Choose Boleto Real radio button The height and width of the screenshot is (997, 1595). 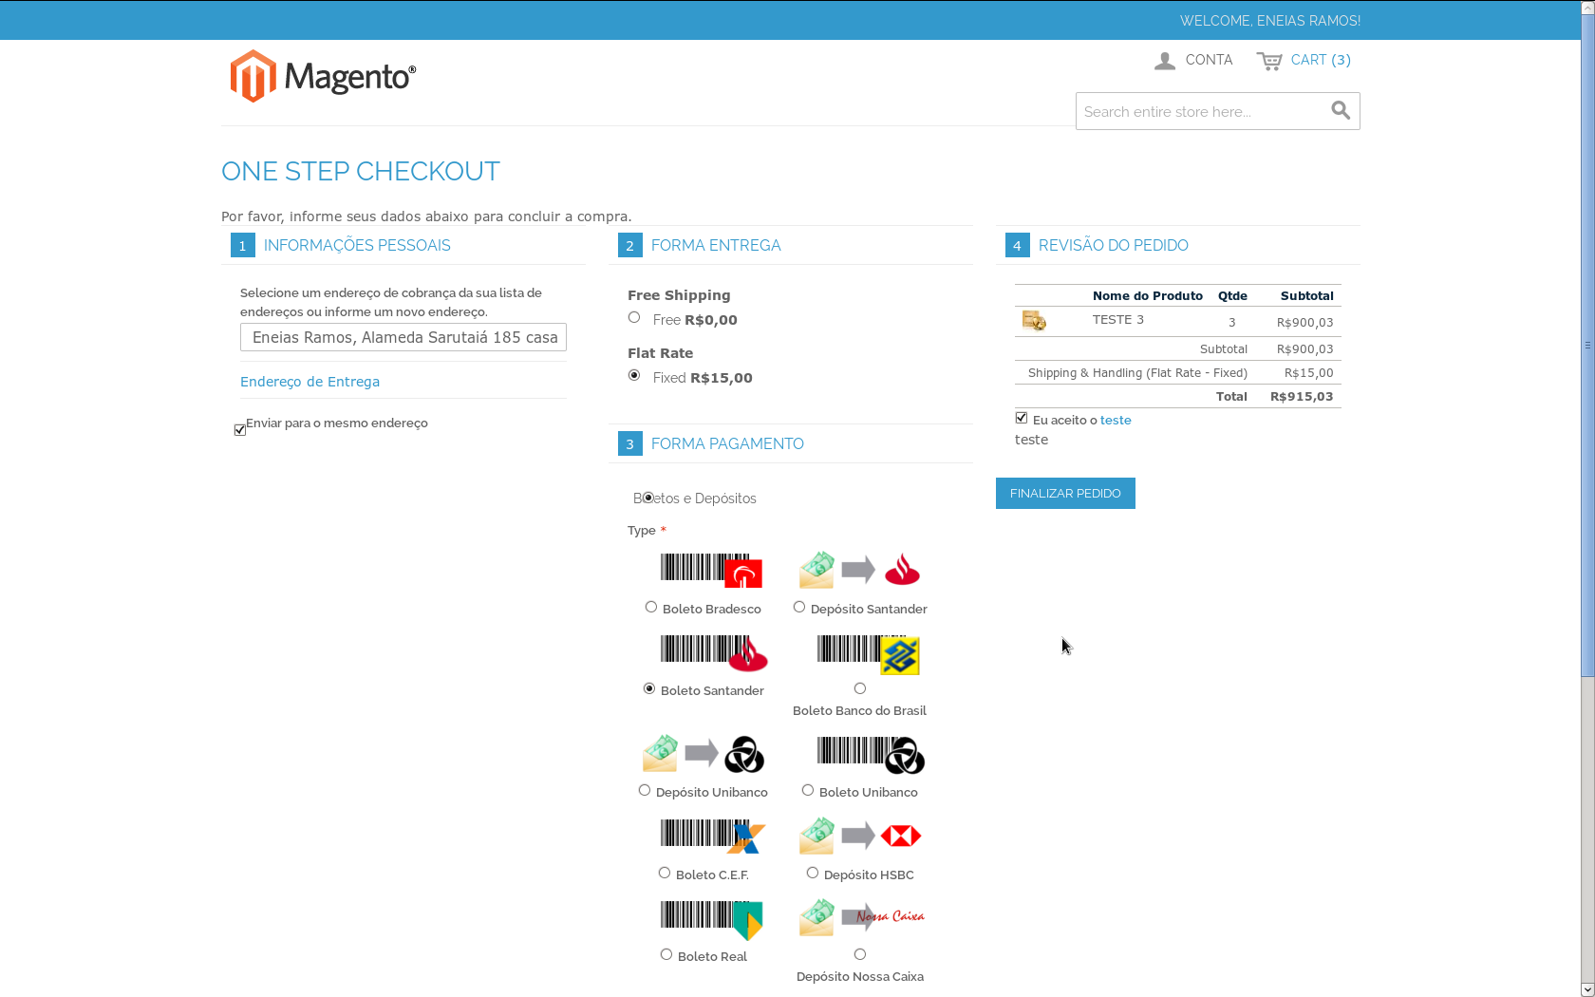tap(666, 954)
